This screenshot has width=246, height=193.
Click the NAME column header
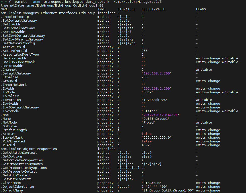click(x=5, y=9)
